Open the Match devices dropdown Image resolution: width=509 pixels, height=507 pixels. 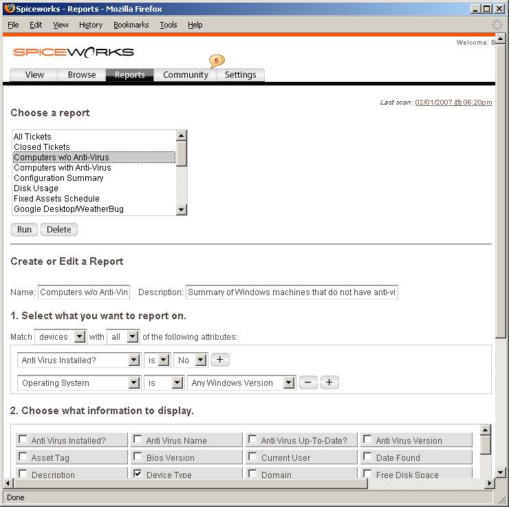pos(61,336)
